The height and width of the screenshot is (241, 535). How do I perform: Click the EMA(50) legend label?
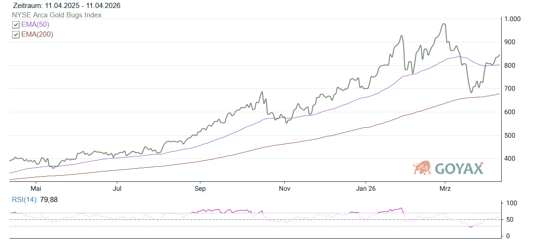35,24
